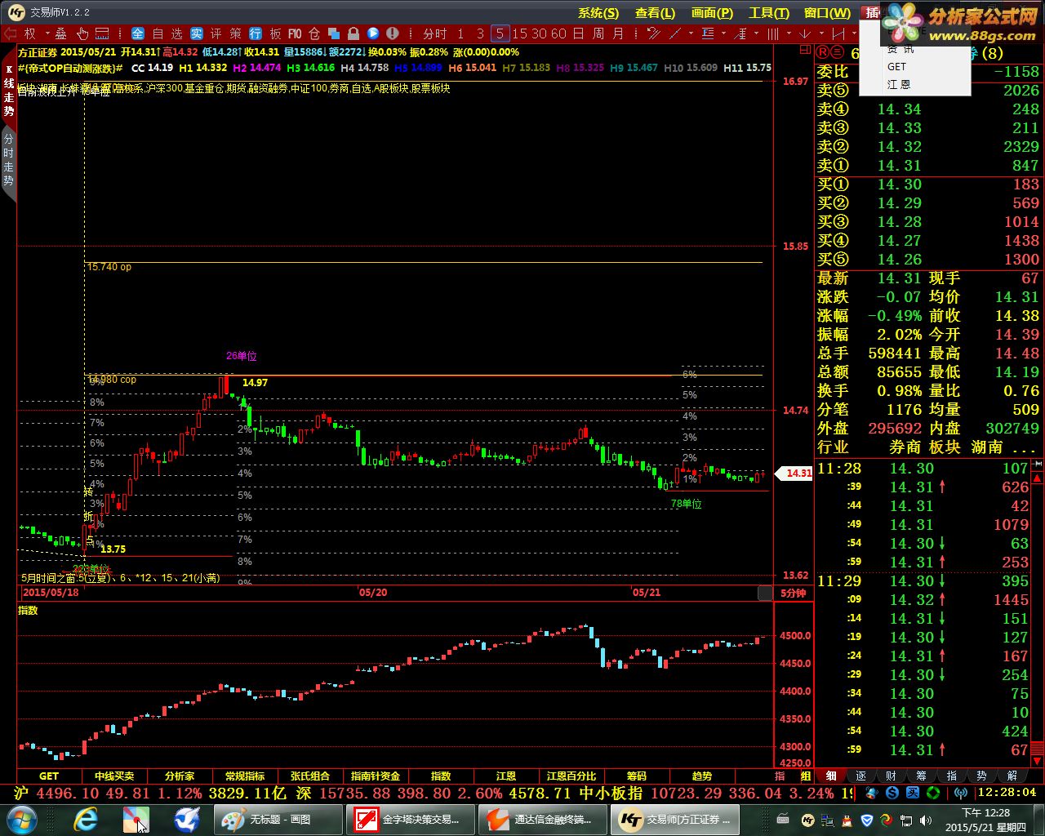The height and width of the screenshot is (836, 1045).
Task: Click the 实 (real-time) blue icon
Action: [197, 33]
